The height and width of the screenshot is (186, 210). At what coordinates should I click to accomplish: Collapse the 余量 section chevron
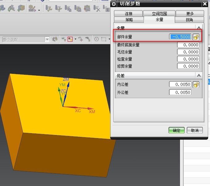click(199, 28)
